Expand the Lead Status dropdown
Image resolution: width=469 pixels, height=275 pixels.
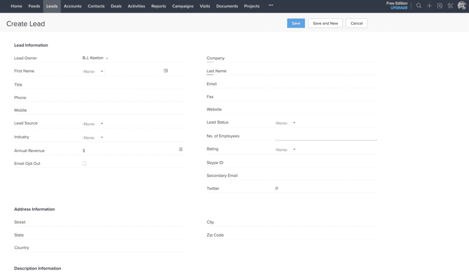click(x=285, y=123)
